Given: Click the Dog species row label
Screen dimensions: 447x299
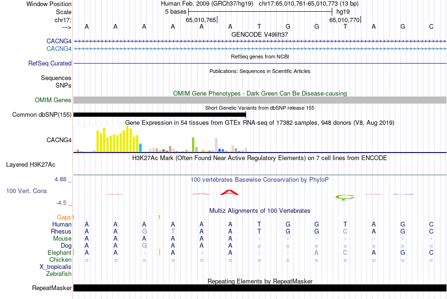Looking at the screenshot, I should [66, 246].
